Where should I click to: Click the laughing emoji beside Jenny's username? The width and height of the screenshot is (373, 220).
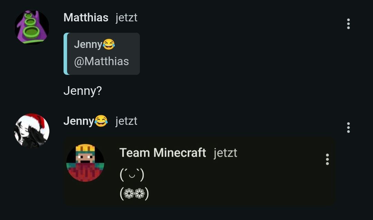click(x=101, y=121)
